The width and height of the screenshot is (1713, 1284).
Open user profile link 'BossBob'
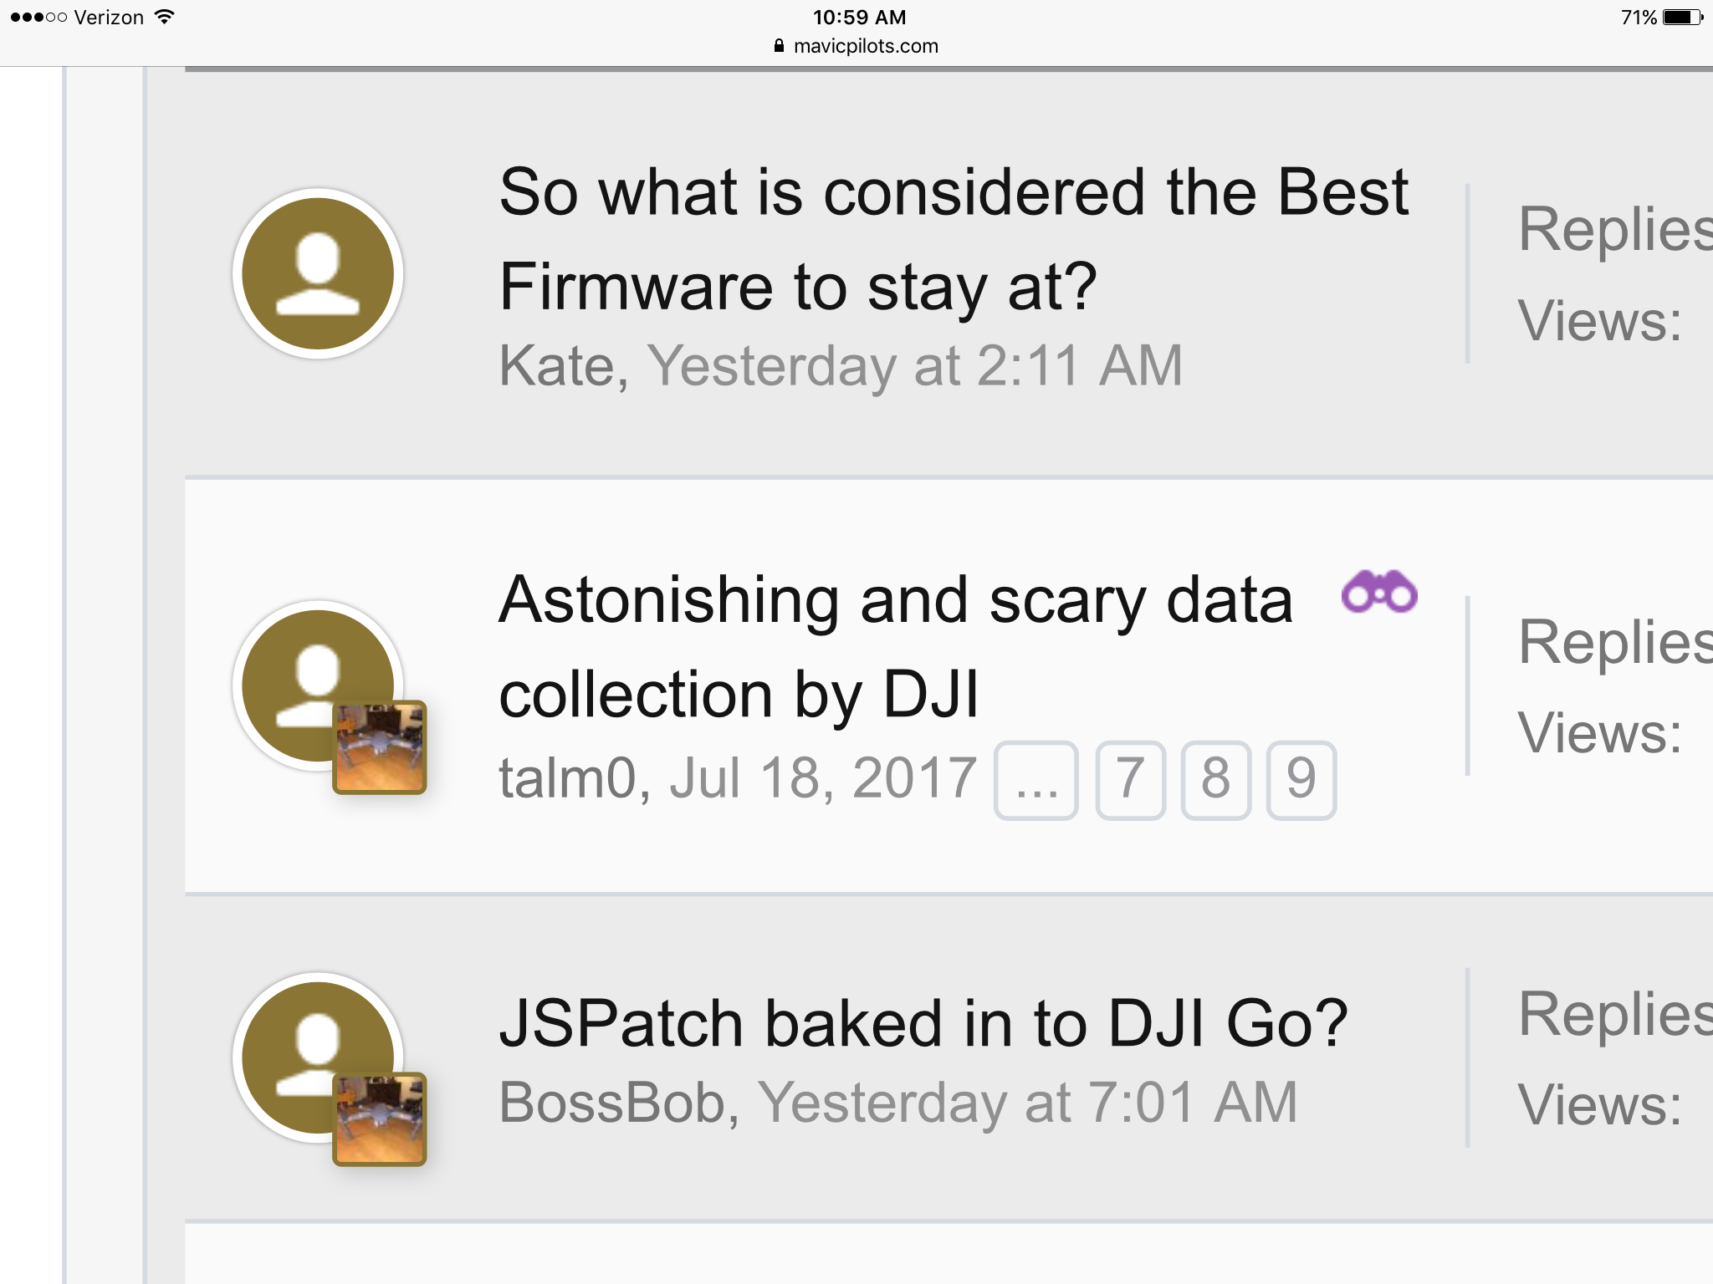pos(612,1103)
